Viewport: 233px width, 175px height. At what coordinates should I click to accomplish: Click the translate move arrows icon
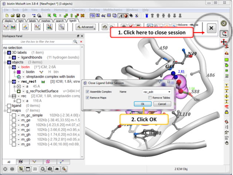point(224,42)
